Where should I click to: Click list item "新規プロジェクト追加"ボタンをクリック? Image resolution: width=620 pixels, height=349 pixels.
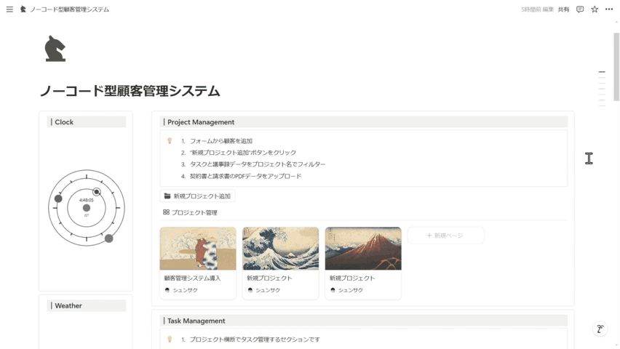tap(243, 152)
